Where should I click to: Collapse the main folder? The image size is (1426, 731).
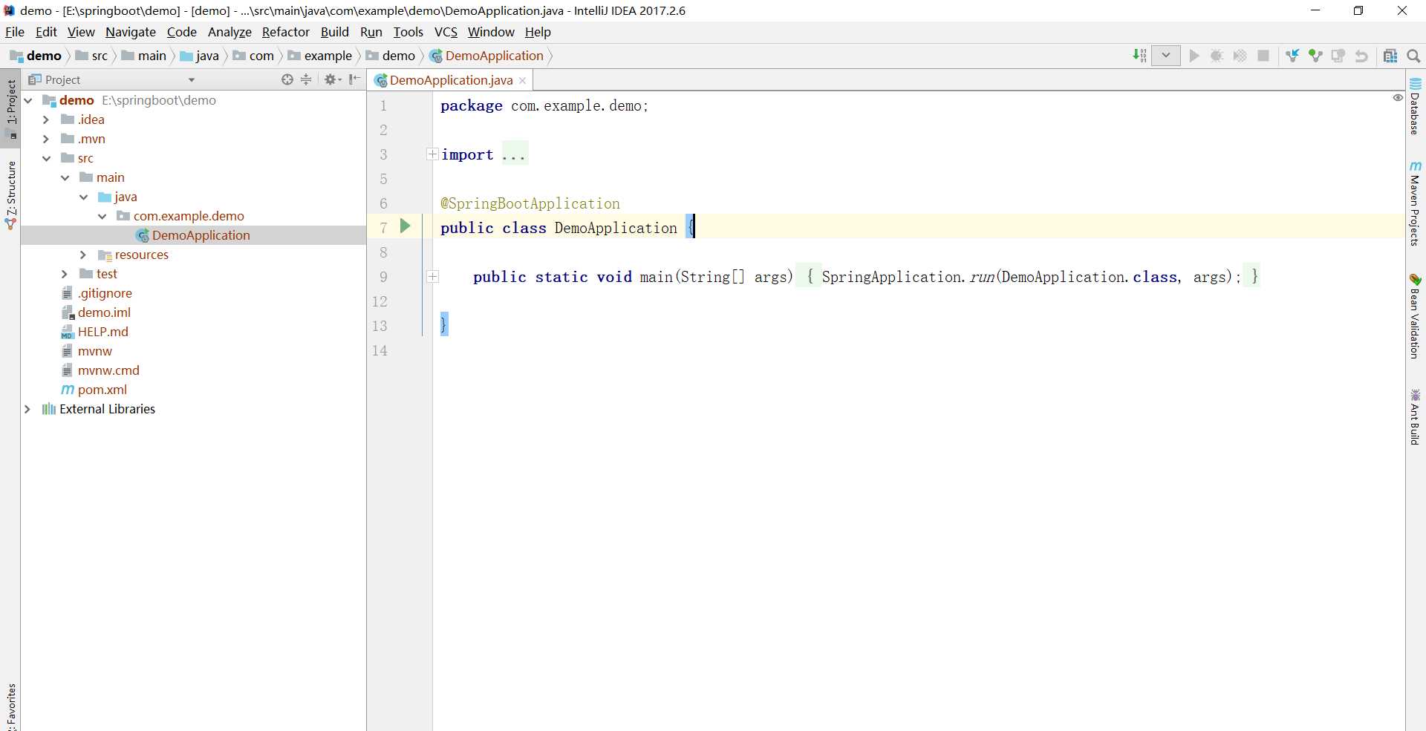(65, 177)
